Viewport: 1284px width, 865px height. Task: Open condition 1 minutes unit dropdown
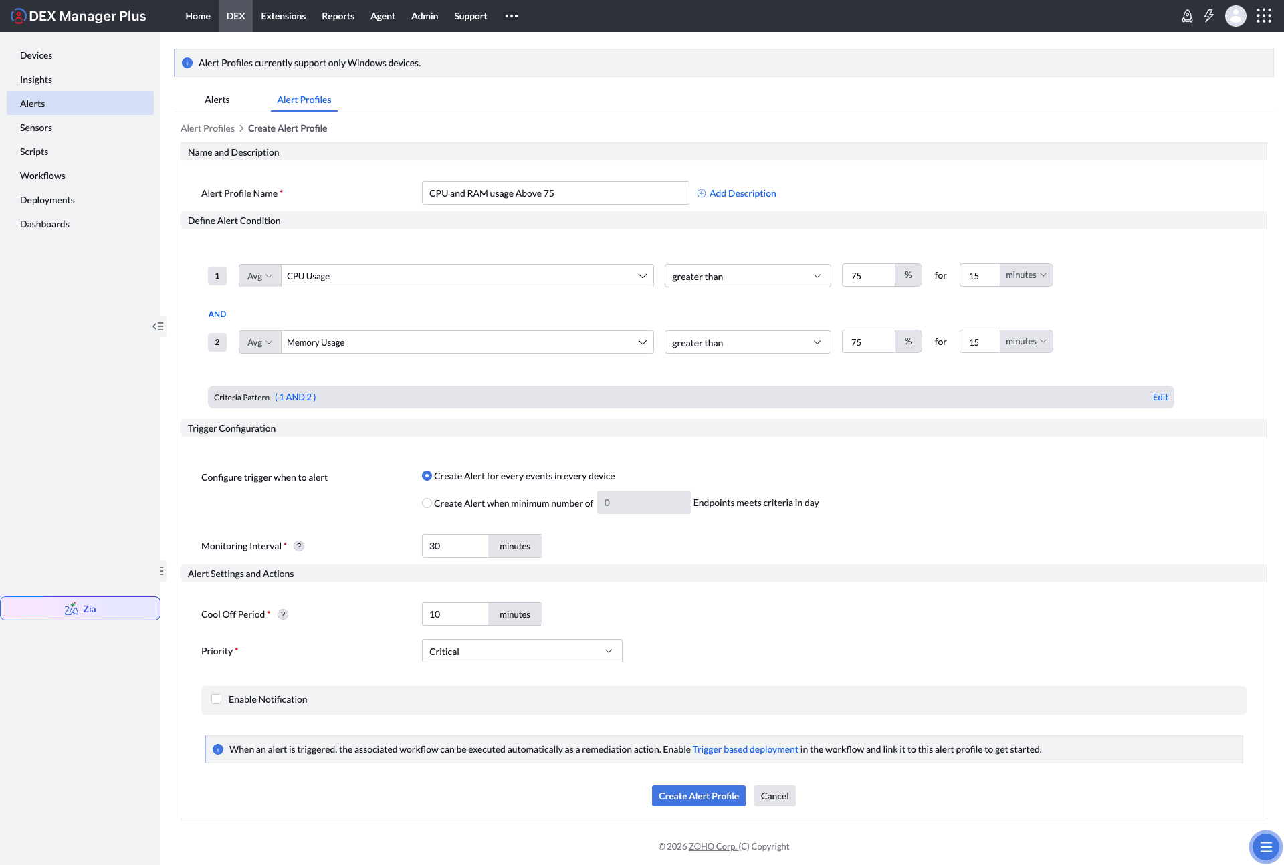[1026, 275]
